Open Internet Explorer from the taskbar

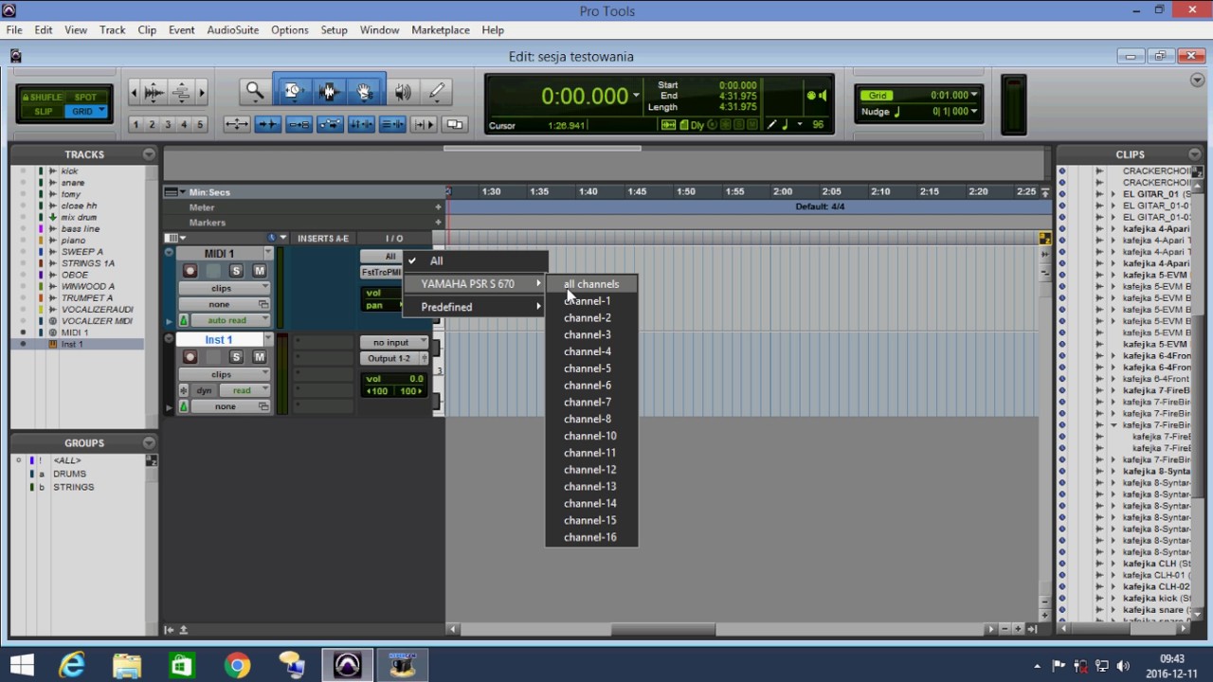pyautogui.click(x=72, y=665)
